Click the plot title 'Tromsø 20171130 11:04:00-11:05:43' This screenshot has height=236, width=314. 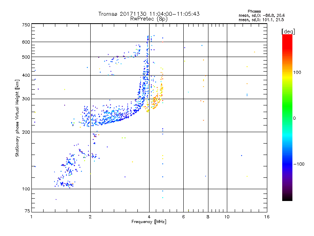[149, 14]
